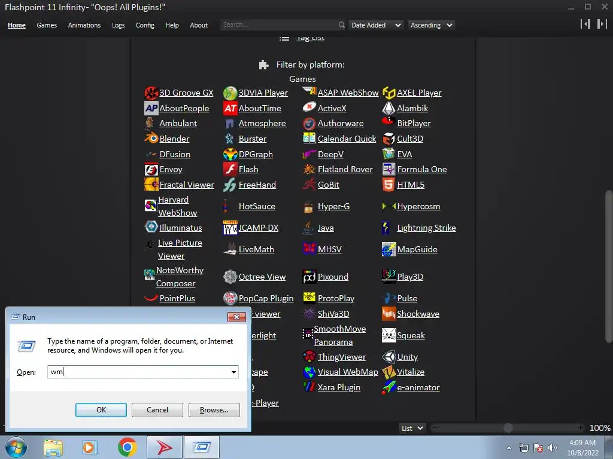Click the MapGuide icon
613x459 pixels.
[389, 249]
